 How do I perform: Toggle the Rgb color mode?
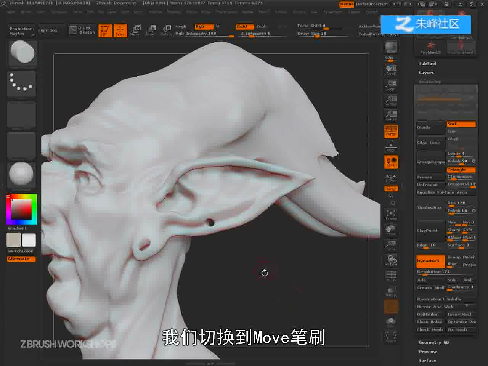tap(204, 27)
